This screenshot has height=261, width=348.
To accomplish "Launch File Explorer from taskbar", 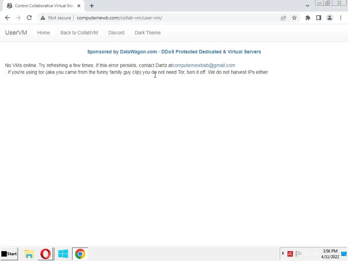I will [29, 254].
